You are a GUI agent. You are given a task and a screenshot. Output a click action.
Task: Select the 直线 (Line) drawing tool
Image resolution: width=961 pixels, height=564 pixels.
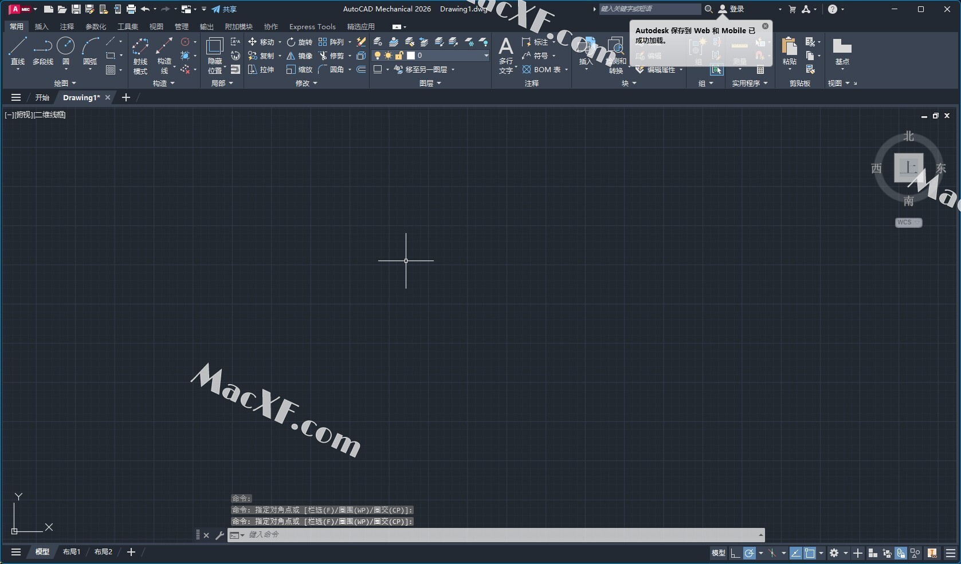point(18,52)
